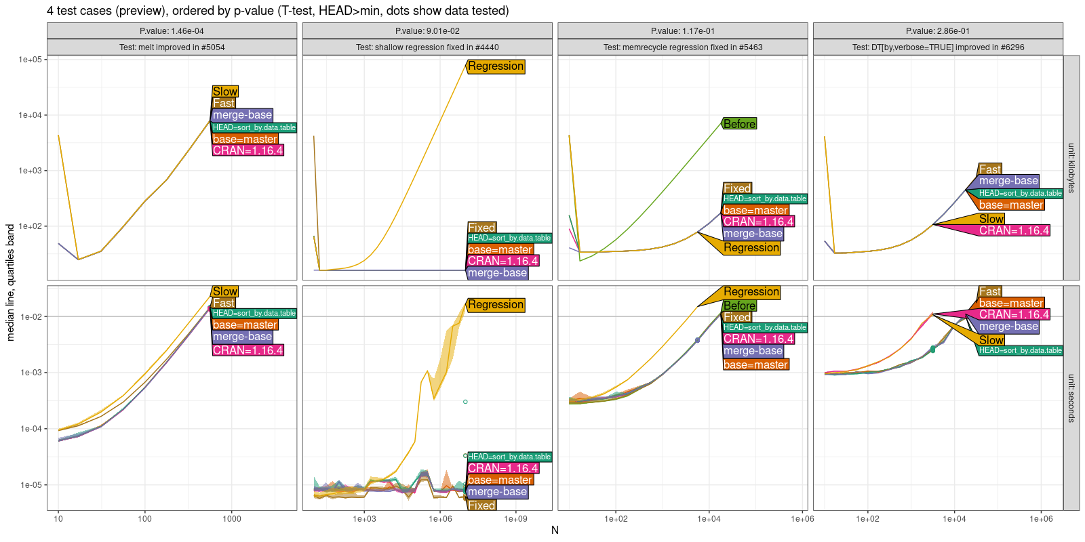Image resolution: width=1085 pixels, height=542 pixels.
Task: Click 'Fast' label in melt seconds panel
Action: tap(224, 303)
